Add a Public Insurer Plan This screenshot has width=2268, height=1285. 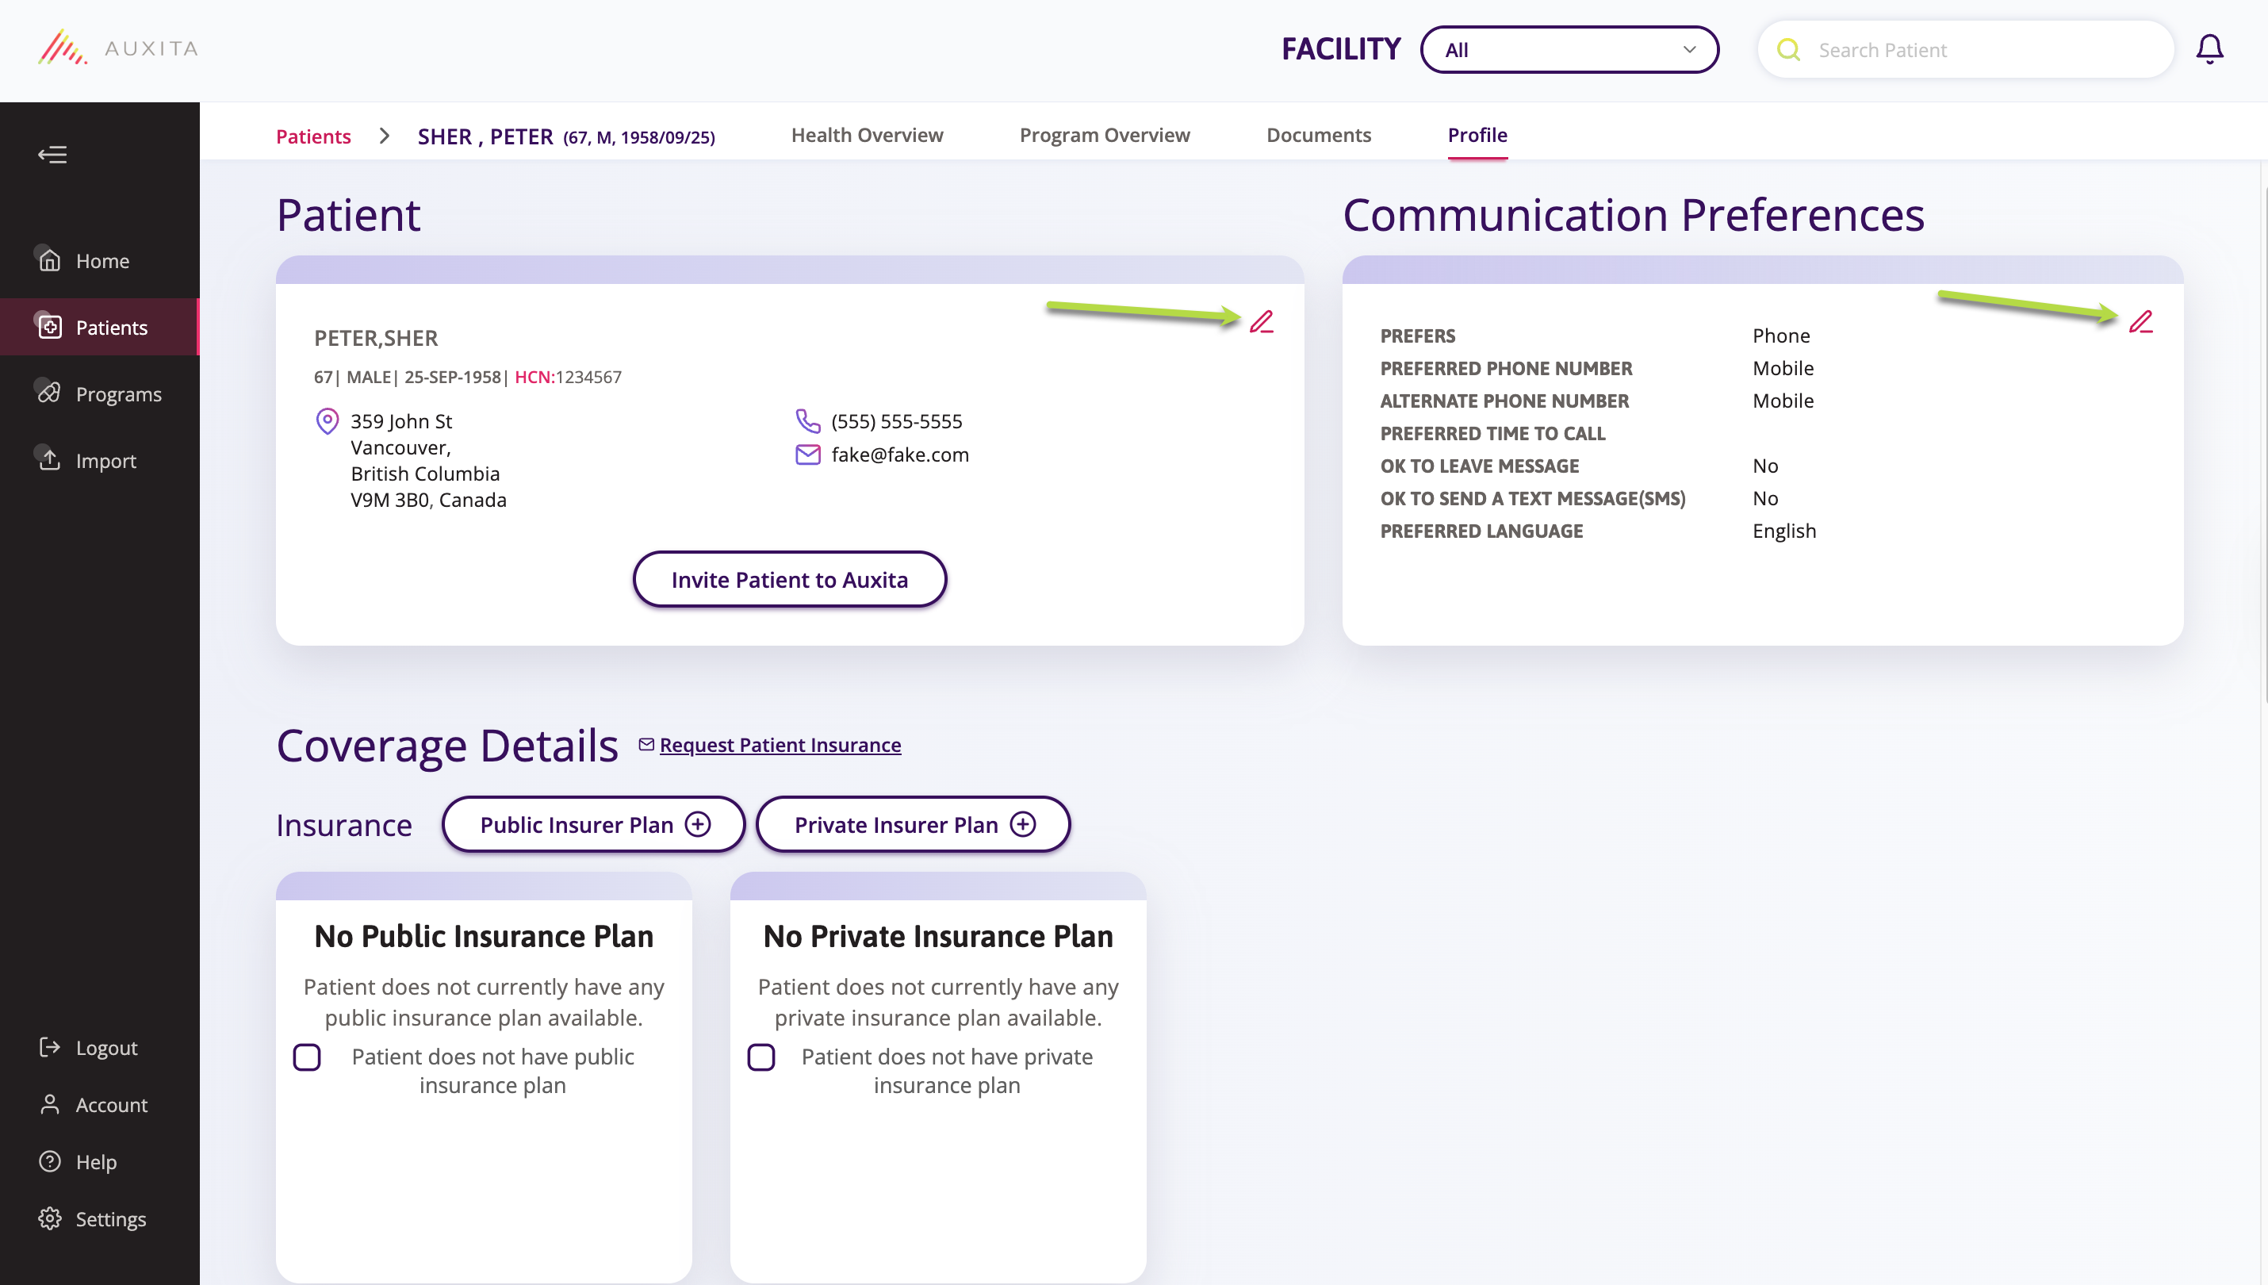[x=594, y=824]
